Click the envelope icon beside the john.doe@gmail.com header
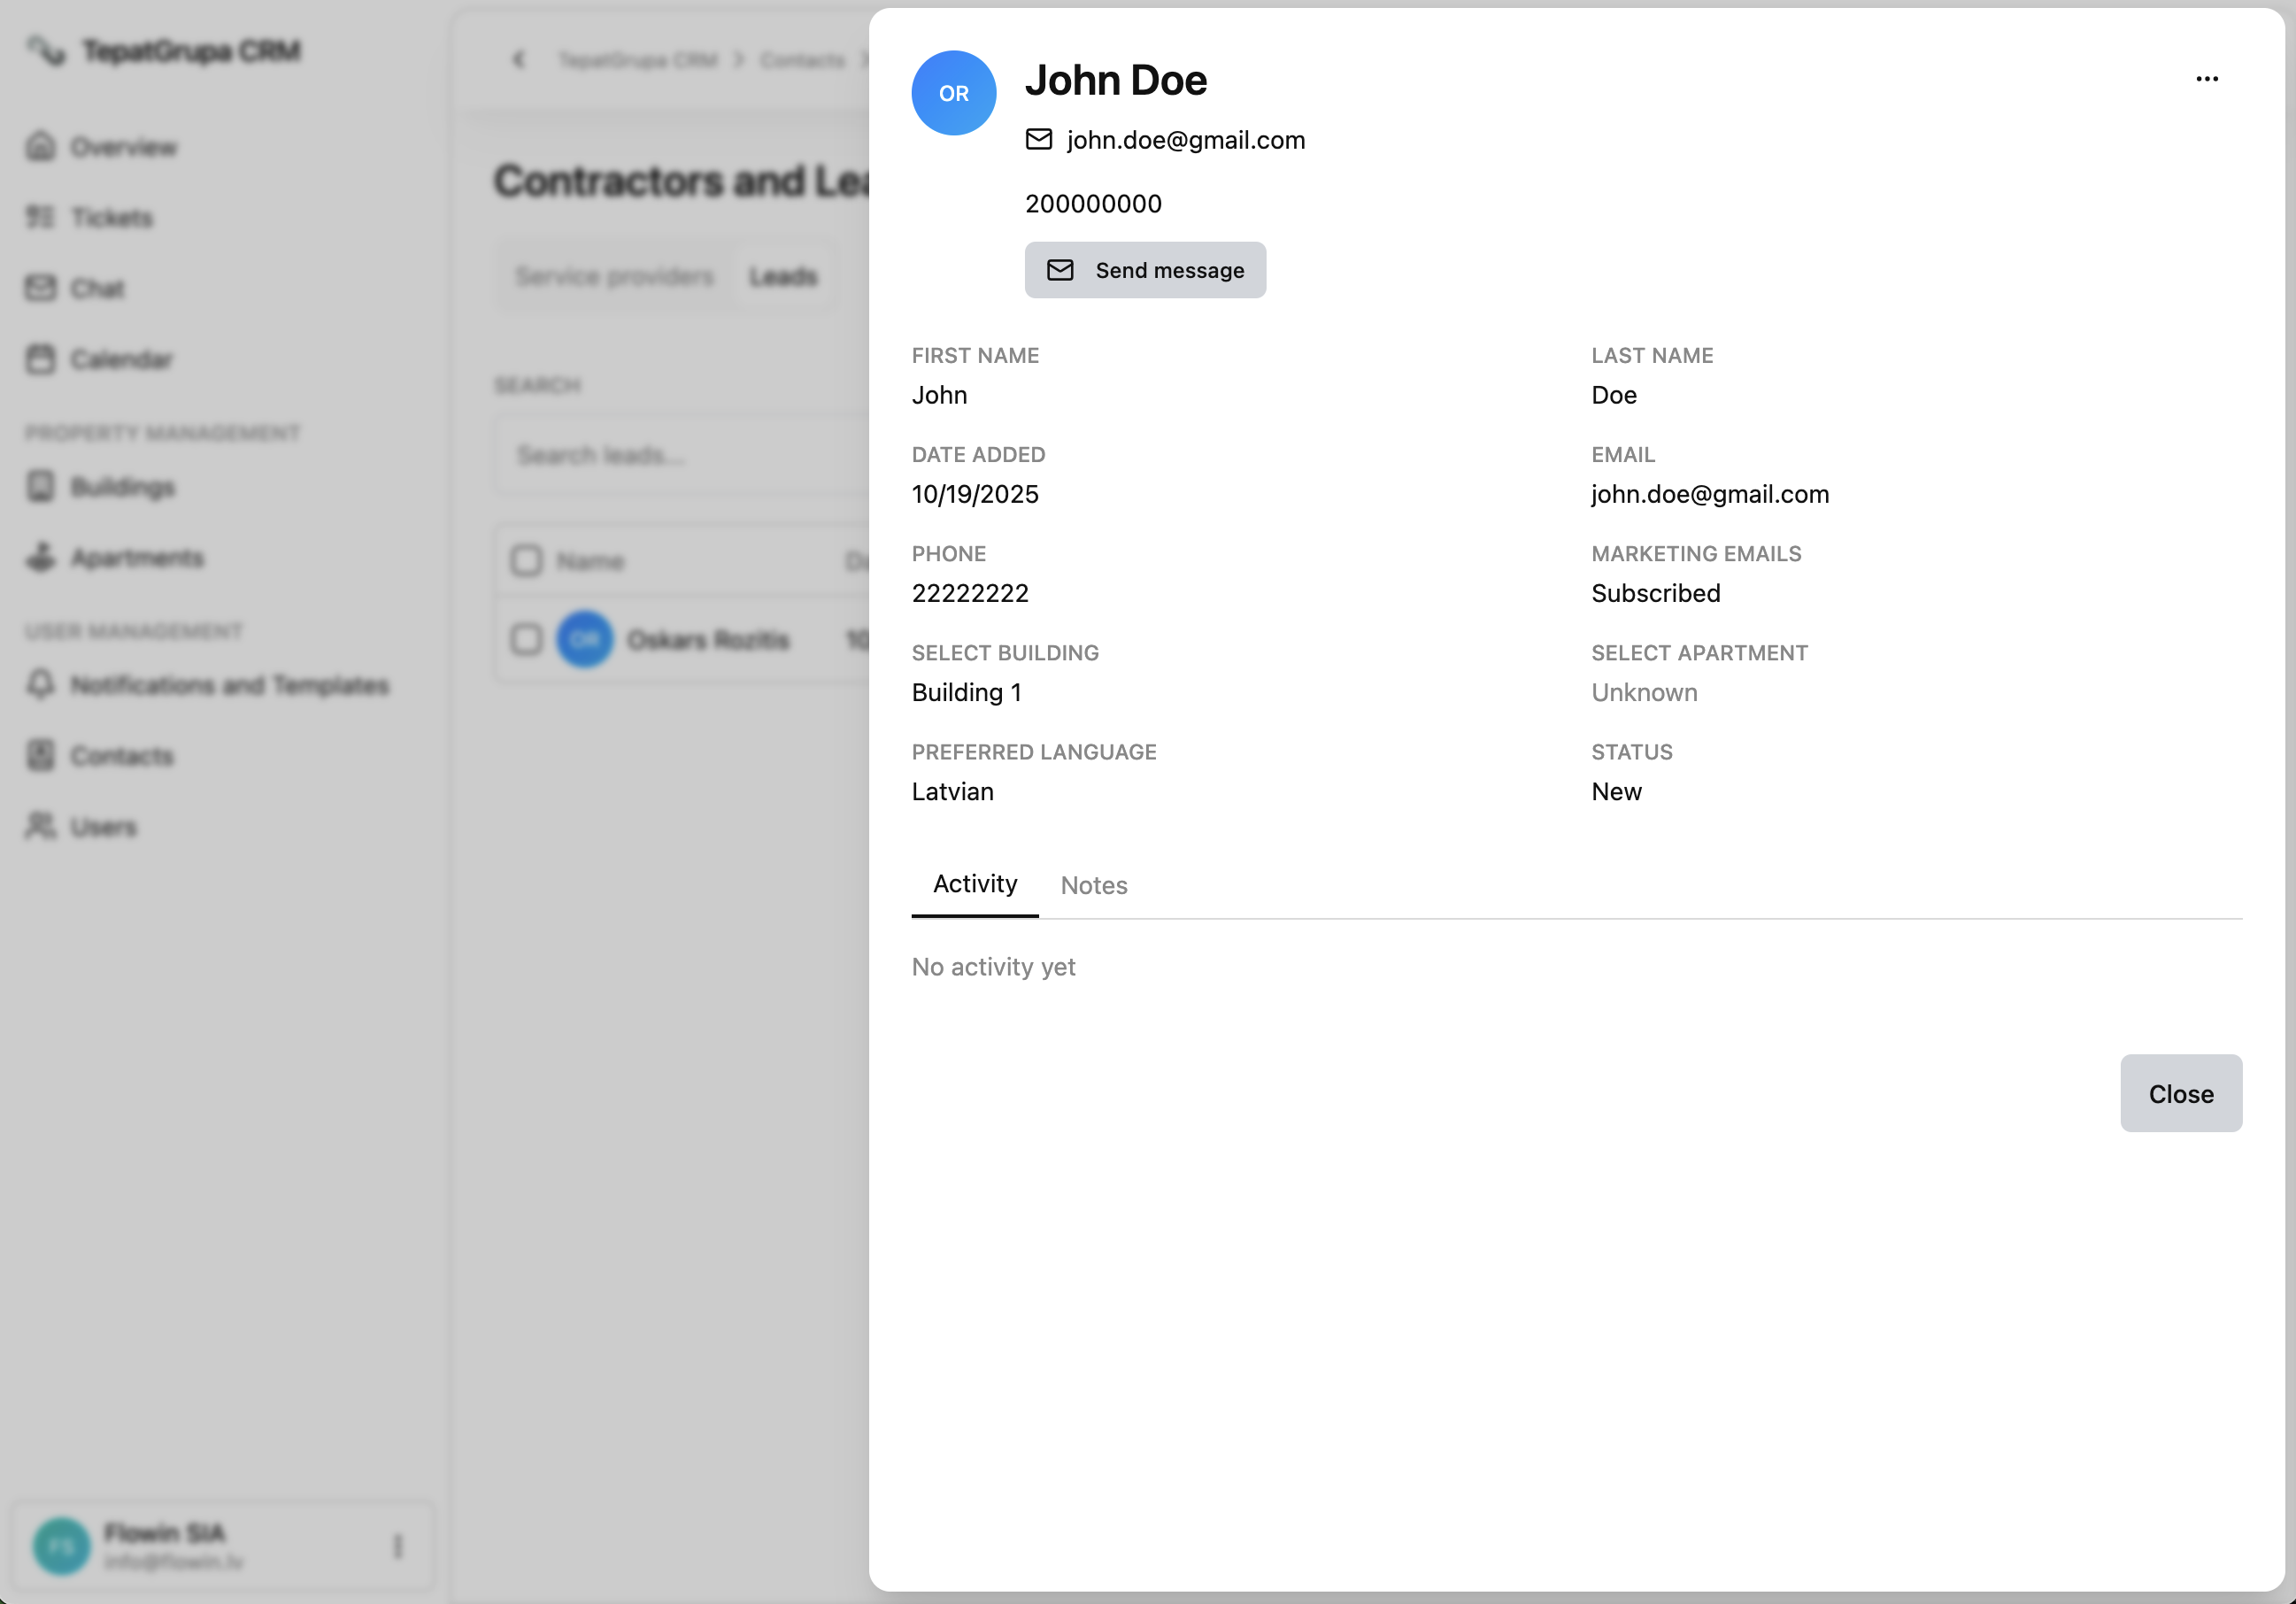2296x1604 pixels. tap(1039, 140)
